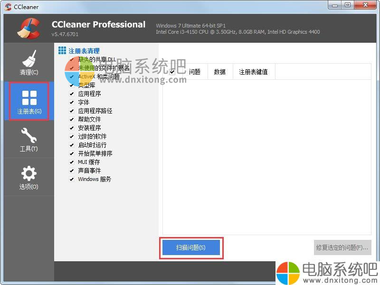Viewport: 380px width, 285px height.
Task: Uncheck the 应用程序 checkbox
Action: [72, 94]
